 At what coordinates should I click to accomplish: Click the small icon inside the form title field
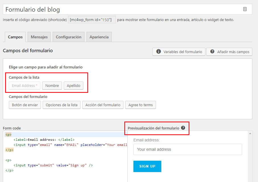coord(245,9)
